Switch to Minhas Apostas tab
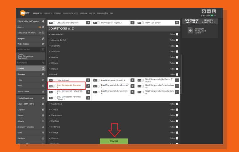The image size is (239, 152). coord(208,21)
